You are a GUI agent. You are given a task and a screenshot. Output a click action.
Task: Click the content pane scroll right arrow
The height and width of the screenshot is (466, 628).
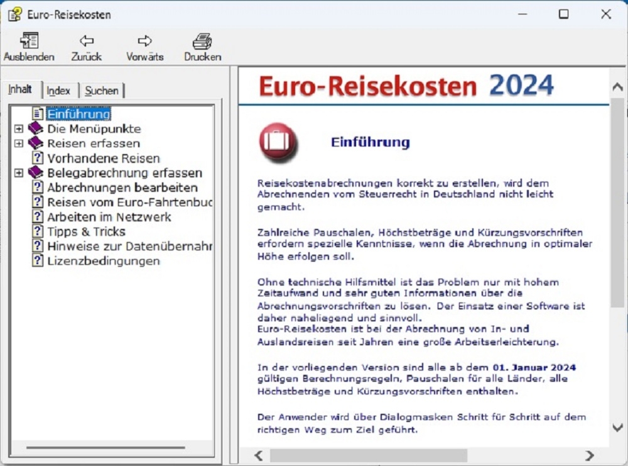point(589,455)
